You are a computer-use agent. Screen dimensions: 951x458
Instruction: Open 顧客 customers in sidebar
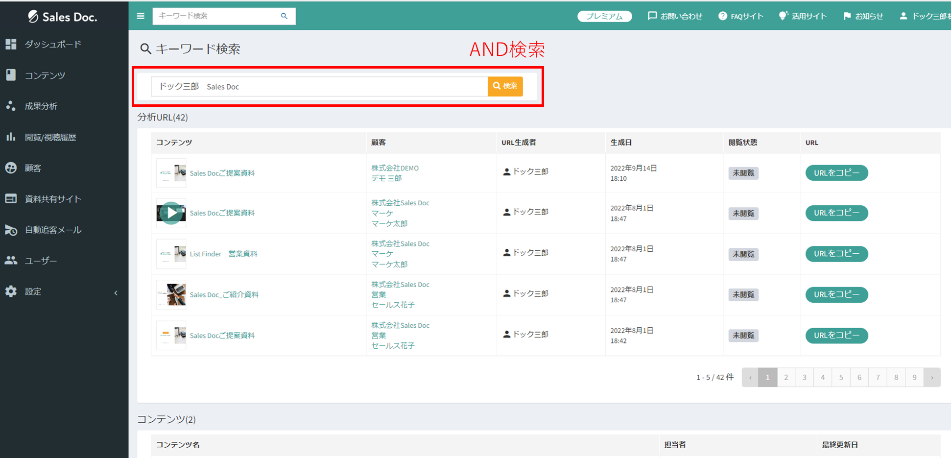[x=33, y=168]
